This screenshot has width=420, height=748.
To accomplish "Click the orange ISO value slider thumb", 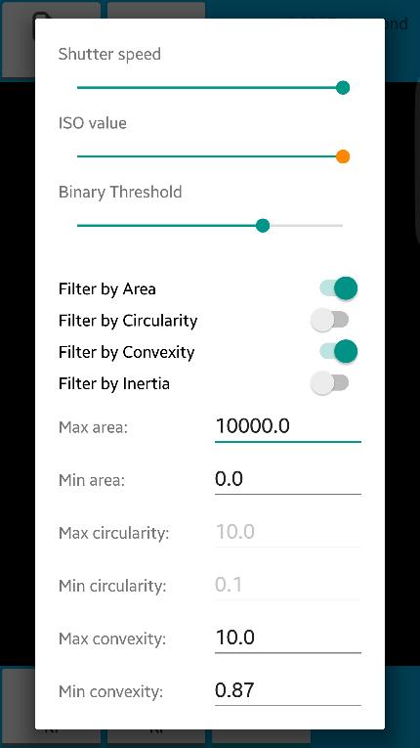I will point(343,156).
